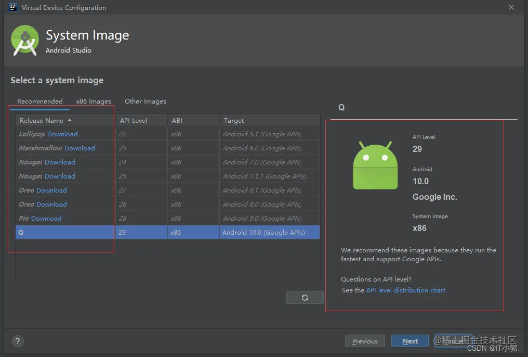Click the green Android robot image

point(375,165)
